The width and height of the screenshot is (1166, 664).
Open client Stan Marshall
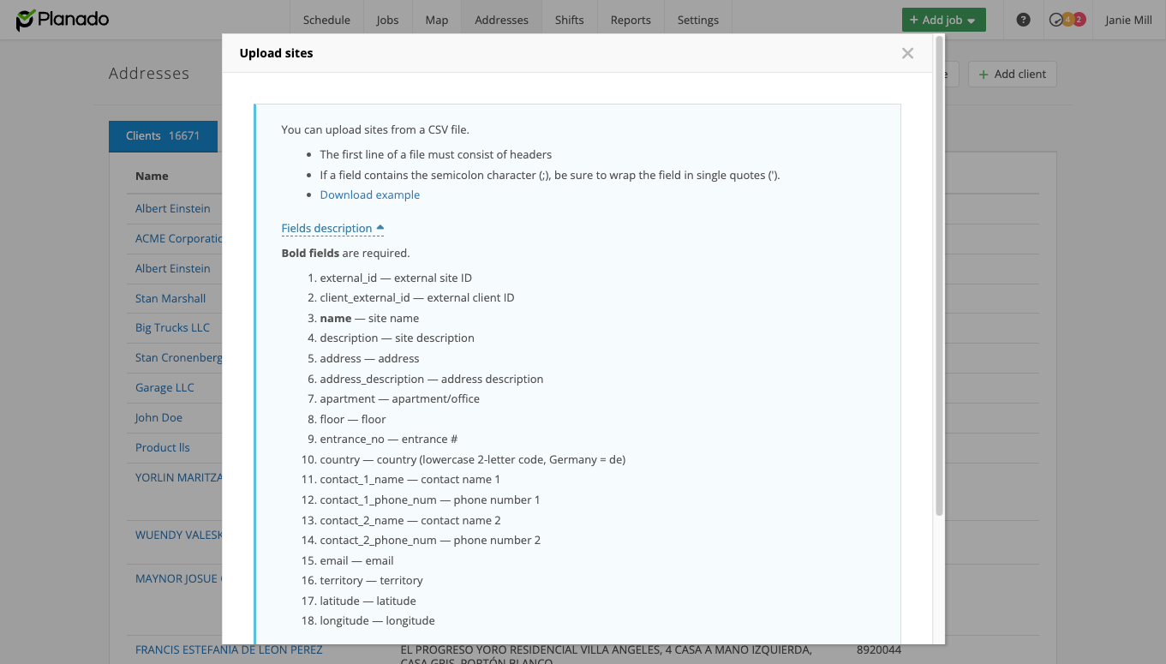pos(170,298)
